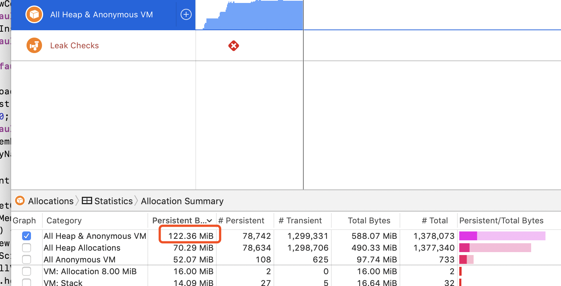Click the Leak Checks instrument icon
This screenshot has height=286, width=561.
click(x=34, y=46)
